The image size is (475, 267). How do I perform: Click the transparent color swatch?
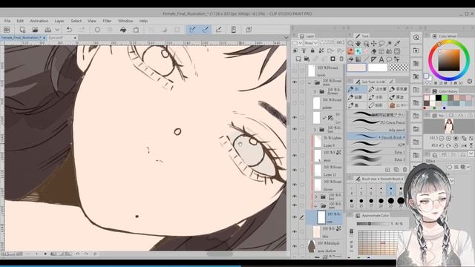(x=399, y=67)
